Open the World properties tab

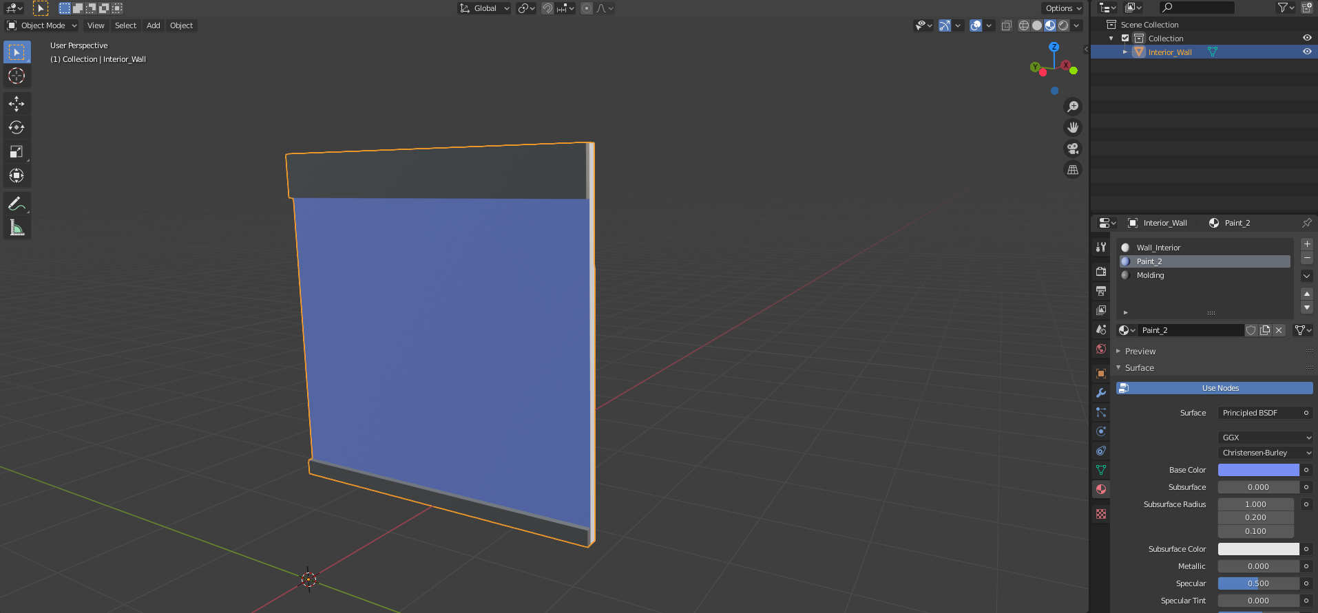click(x=1101, y=349)
